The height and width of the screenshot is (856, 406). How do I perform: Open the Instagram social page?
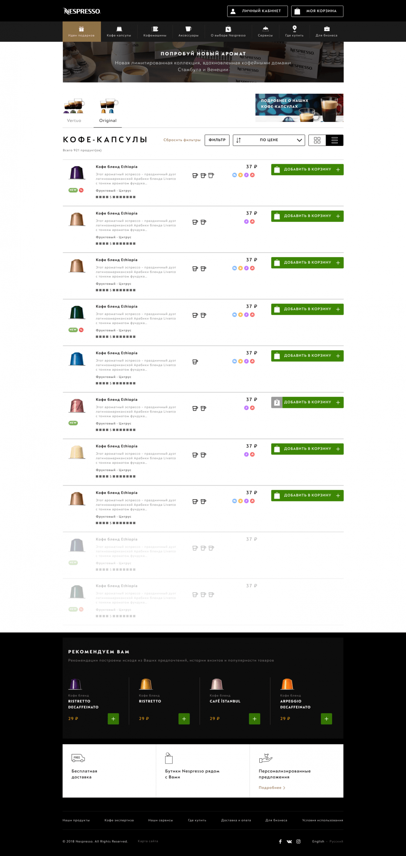pyautogui.click(x=298, y=841)
